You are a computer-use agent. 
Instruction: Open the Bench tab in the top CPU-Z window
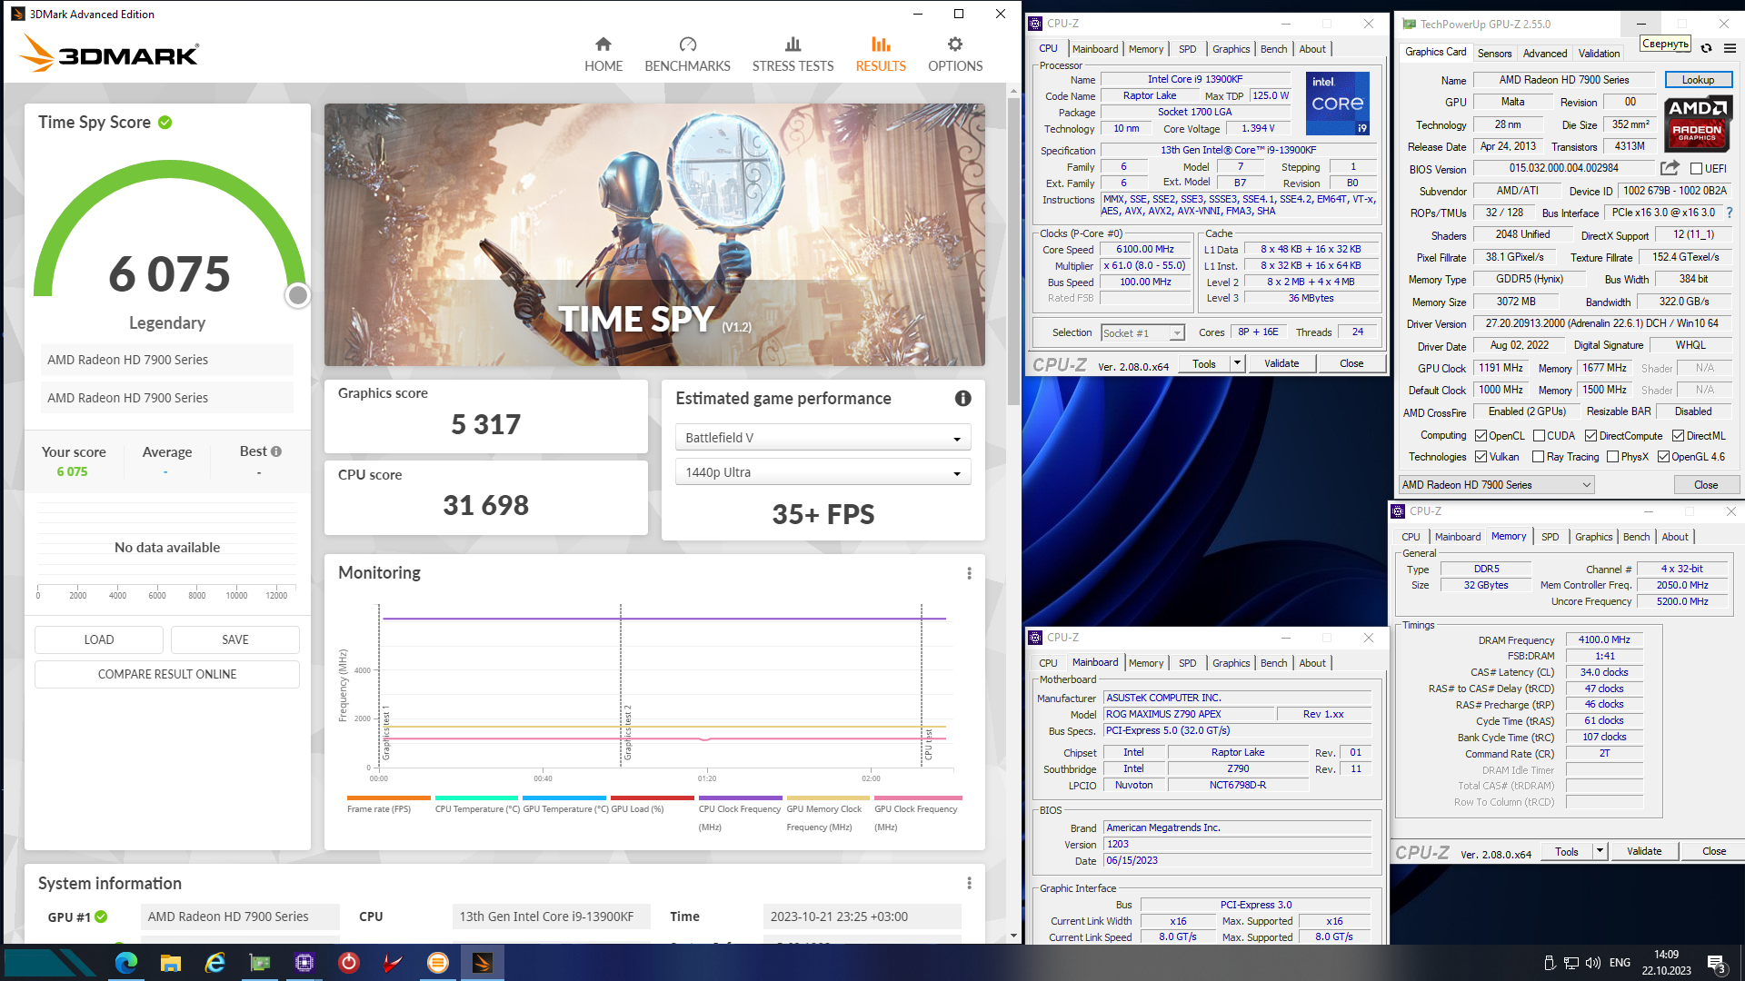[x=1273, y=49]
